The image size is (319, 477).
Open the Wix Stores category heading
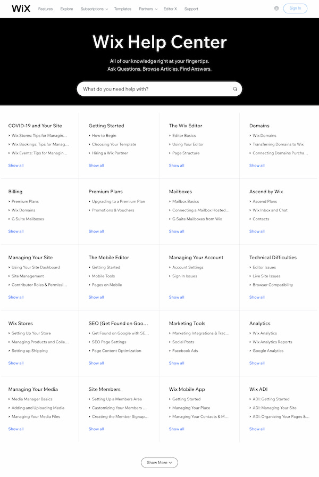click(20, 323)
